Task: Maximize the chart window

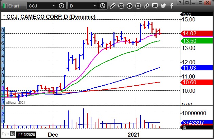Action: 200,2
